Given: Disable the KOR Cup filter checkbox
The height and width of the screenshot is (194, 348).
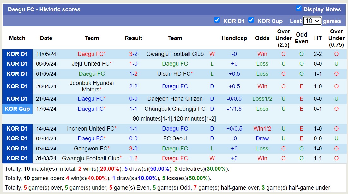Looking at the screenshot, I should coord(251,20).
